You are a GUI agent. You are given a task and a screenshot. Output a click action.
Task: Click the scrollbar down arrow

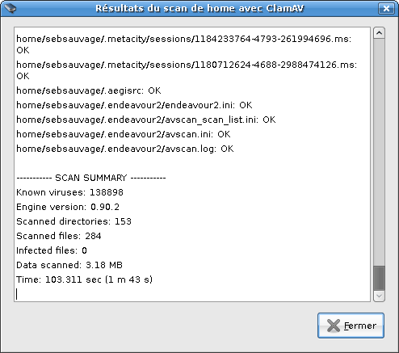[x=379, y=296]
